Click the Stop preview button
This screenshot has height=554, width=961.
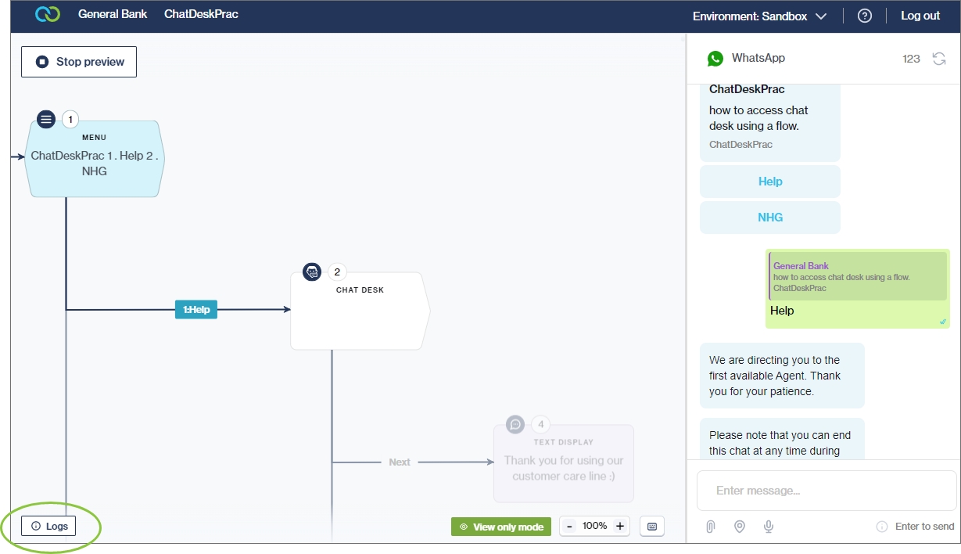click(79, 62)
